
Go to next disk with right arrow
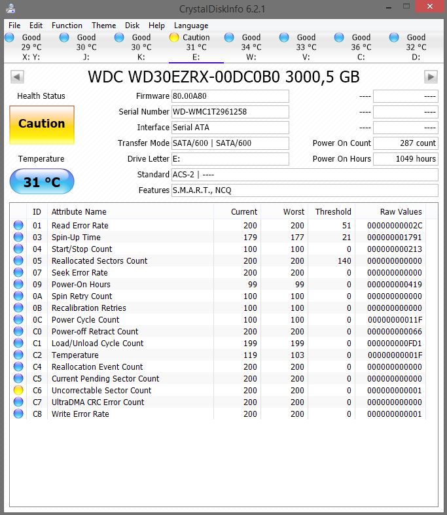click(x=431, y=77)
